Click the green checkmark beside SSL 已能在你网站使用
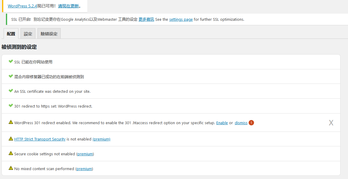Viewport: 348px width, 179px height. [x=11, y=62]
